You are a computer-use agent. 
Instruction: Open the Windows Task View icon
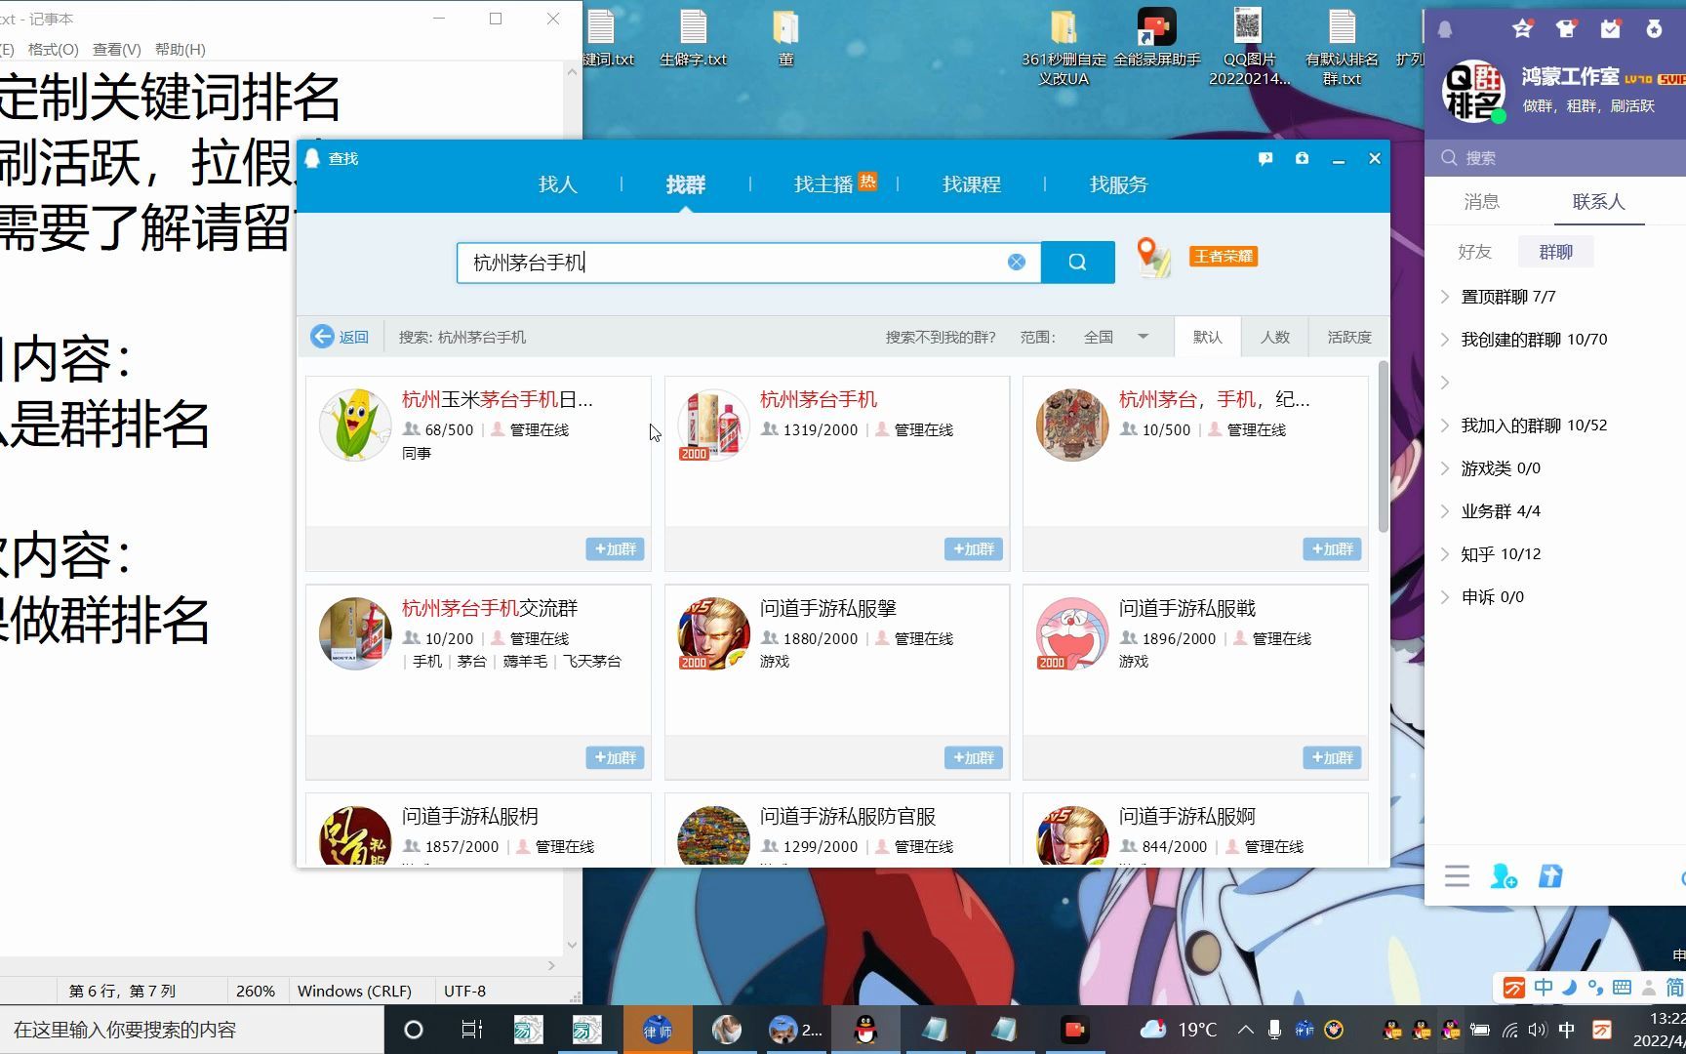pos(472,1030)
